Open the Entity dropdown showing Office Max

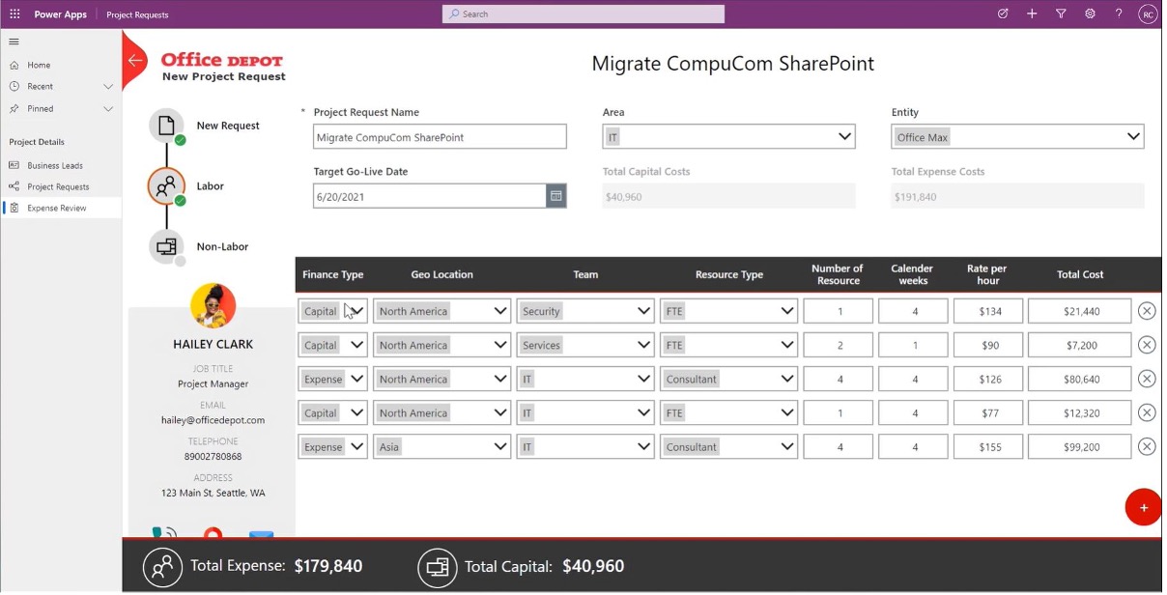pyautogui.click(x=1017, y=137)
